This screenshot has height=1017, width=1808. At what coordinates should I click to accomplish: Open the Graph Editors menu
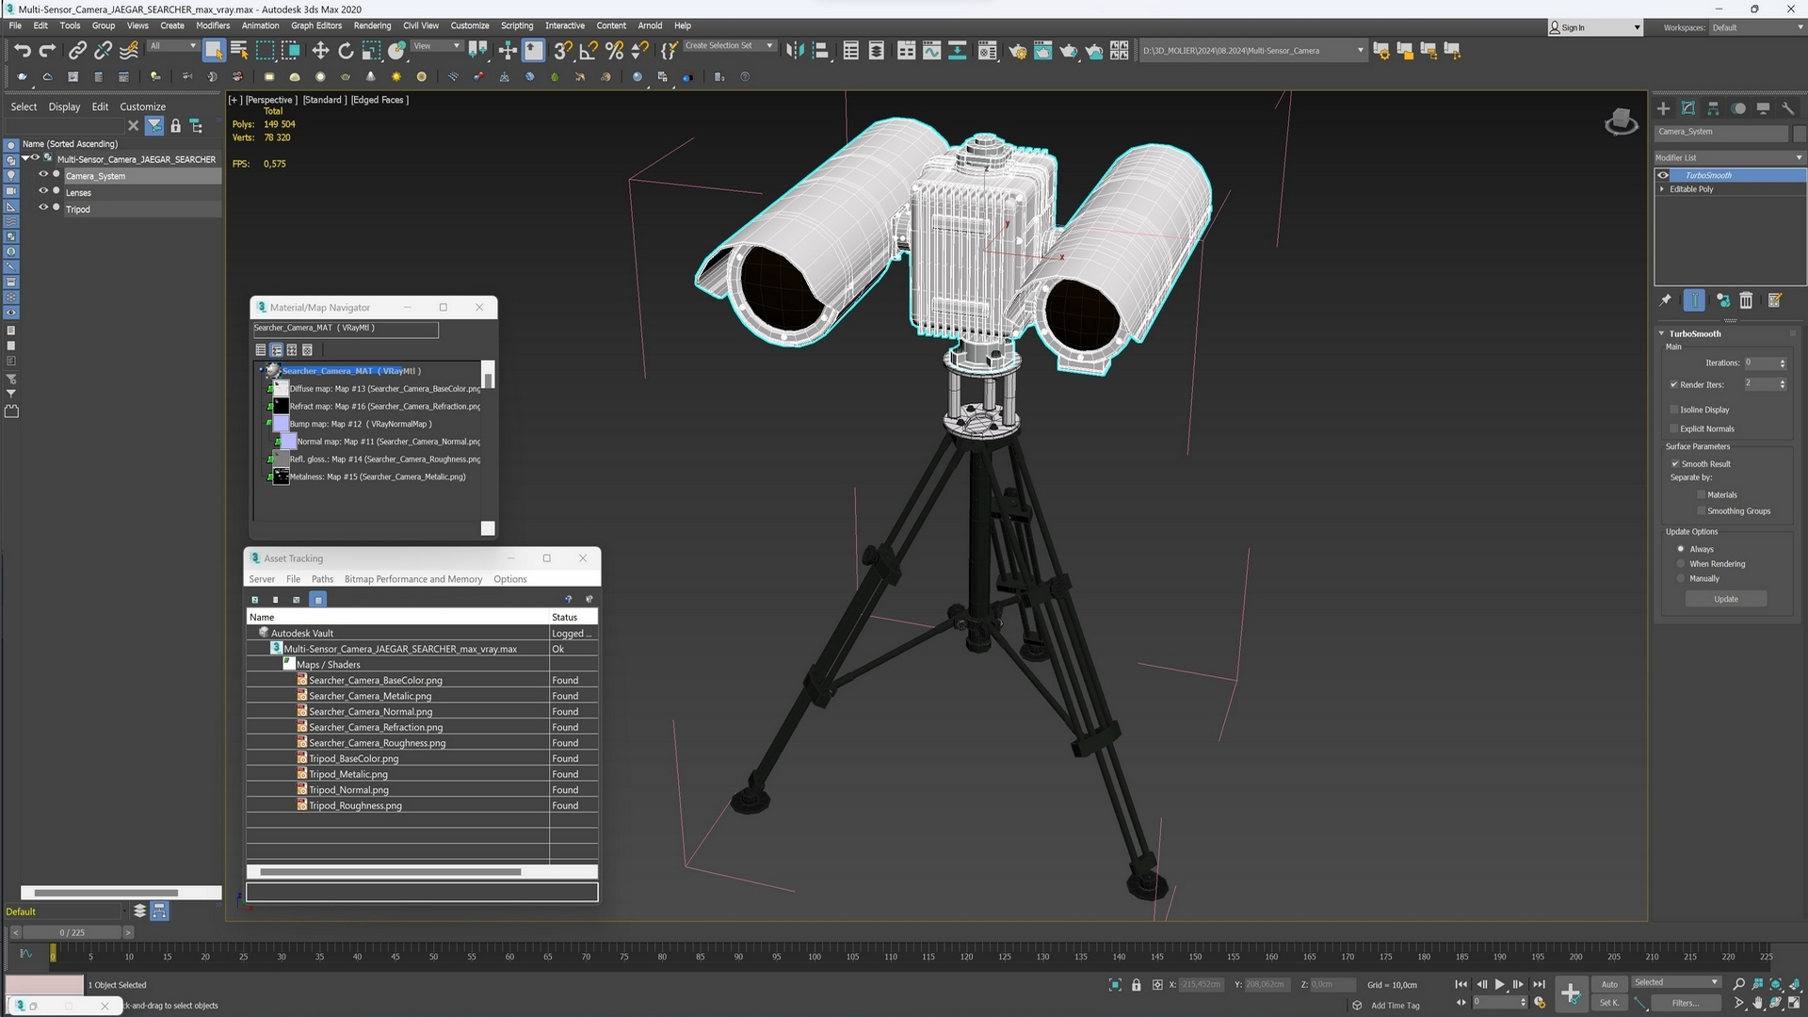tap(315, 25)
